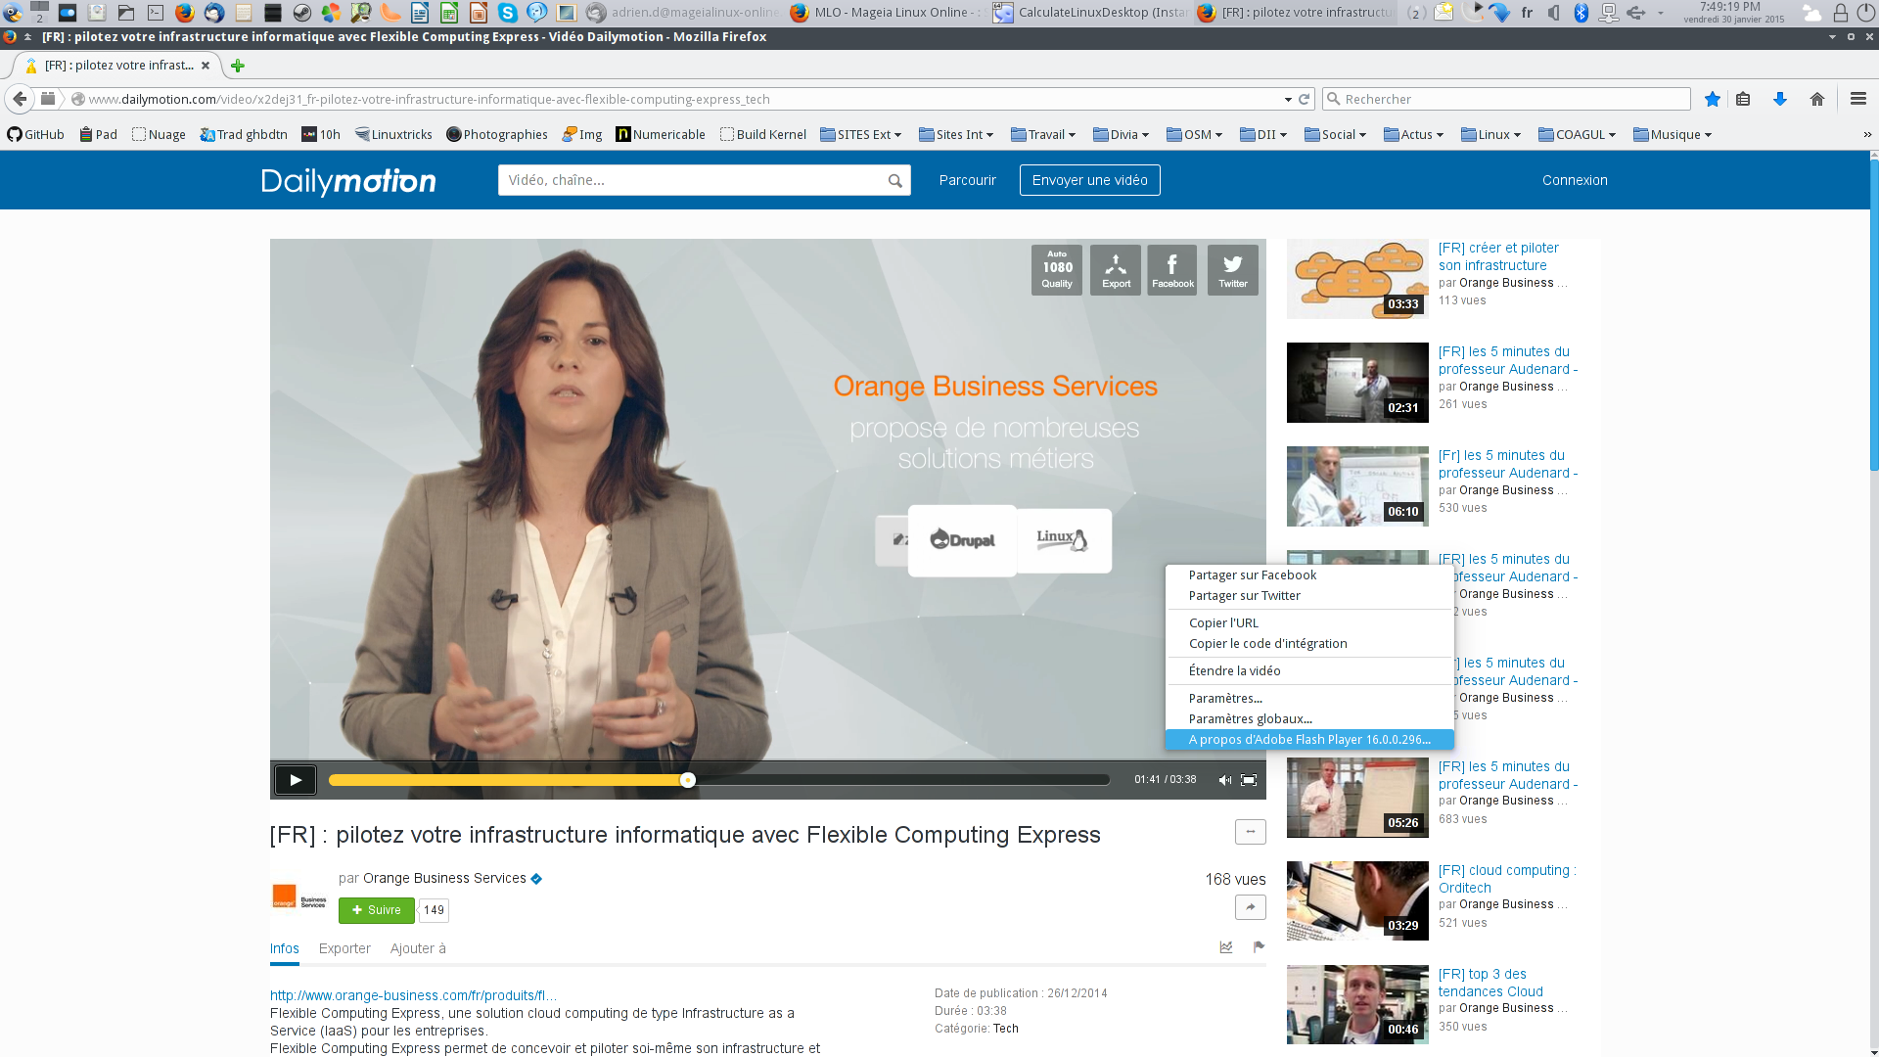Open a new tab with plus icon
This screenshot has width=1879, height=1057.
(x=237, y=66)
